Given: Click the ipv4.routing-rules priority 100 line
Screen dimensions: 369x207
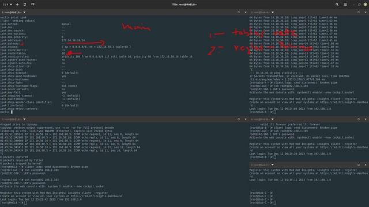Looking at the screenshot, I should (x=127, y=56).
